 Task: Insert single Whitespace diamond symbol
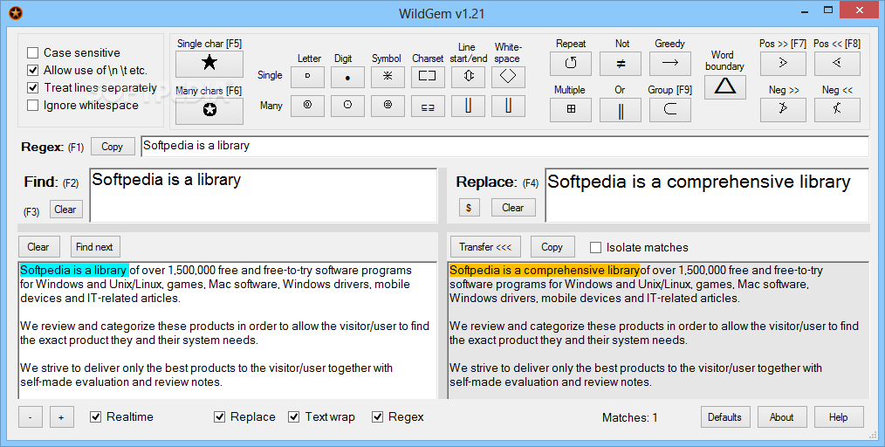pyautogui.click(x=508, y=77)
